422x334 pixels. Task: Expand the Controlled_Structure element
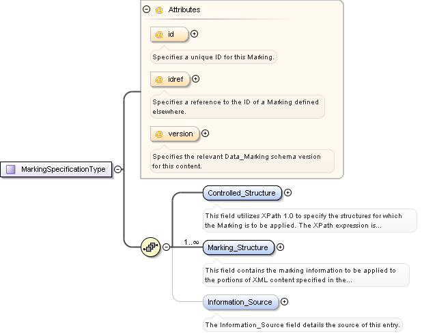(287, 193)
